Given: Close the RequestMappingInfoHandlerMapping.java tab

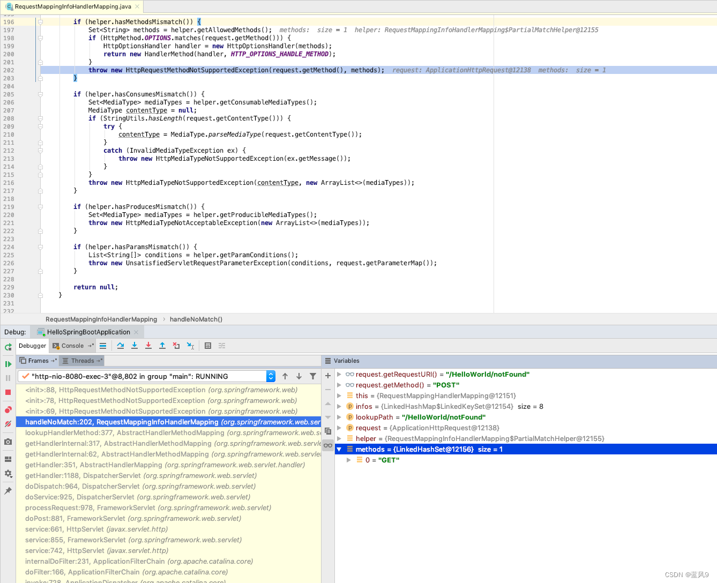Looking at the screenshot, I should pos(137,6).
